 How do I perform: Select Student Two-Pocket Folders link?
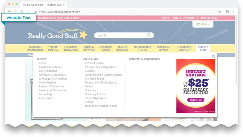click(101, 106)
